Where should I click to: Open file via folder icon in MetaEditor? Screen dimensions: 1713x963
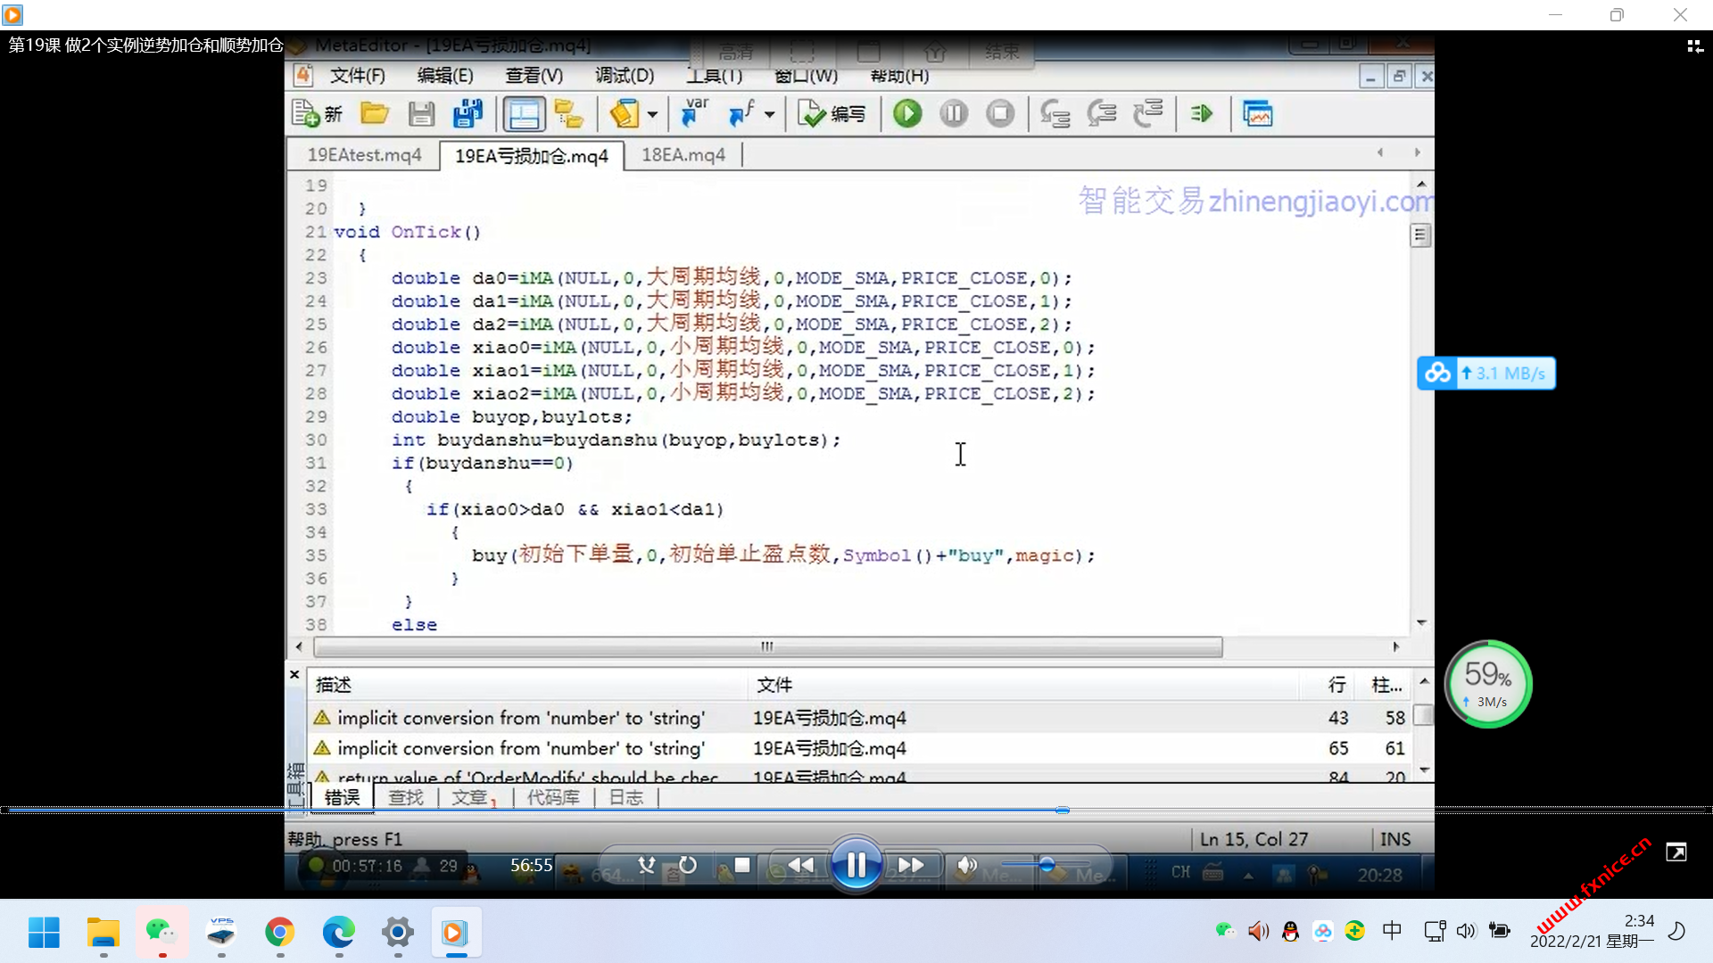pos(375,114)
